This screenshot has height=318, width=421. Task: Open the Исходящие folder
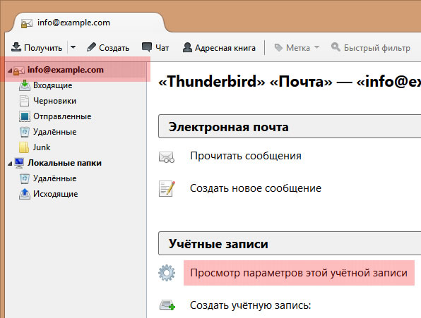(x=56, y=194)
